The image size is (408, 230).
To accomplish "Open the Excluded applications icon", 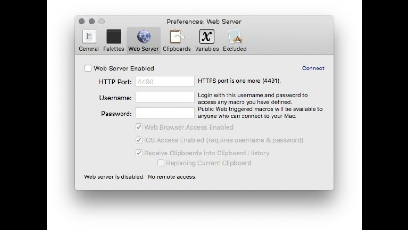I will [234, 37].
